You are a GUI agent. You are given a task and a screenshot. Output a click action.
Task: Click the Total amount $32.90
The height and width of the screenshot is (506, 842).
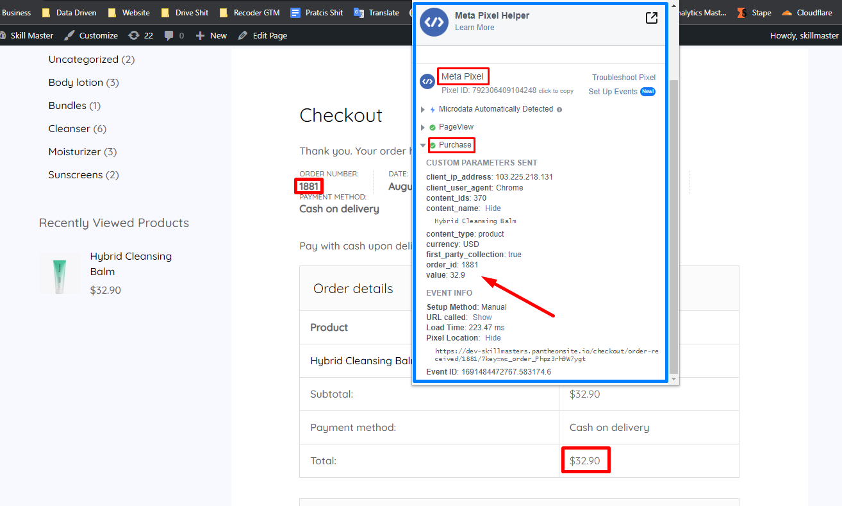point(585,460)
